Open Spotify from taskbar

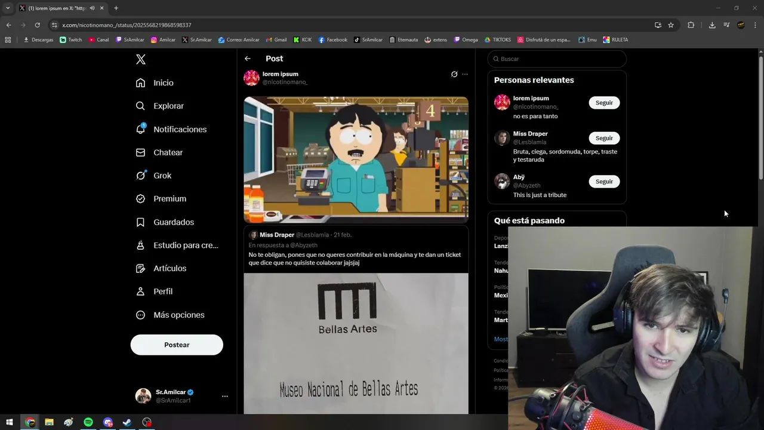pyautogui.click(x=88, y=422)
